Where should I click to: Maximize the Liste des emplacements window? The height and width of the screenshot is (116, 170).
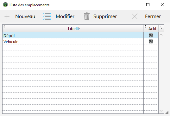pos(148,5)
